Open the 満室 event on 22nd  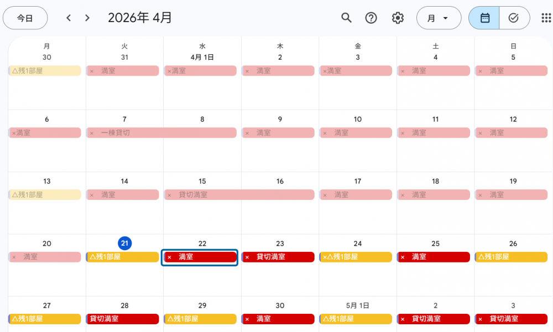coord(200,257)
